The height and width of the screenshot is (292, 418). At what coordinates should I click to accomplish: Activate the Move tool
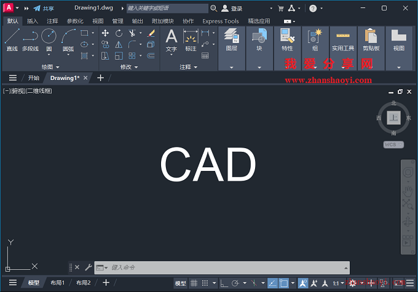105,33
